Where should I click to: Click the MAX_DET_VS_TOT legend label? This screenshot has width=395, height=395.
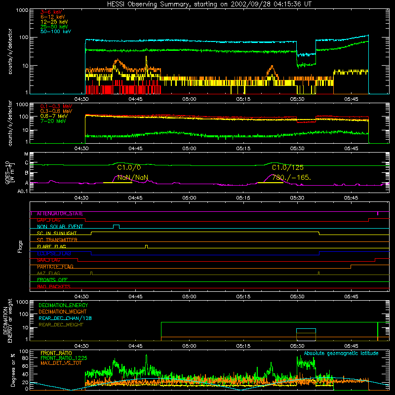tap(61, 363)
